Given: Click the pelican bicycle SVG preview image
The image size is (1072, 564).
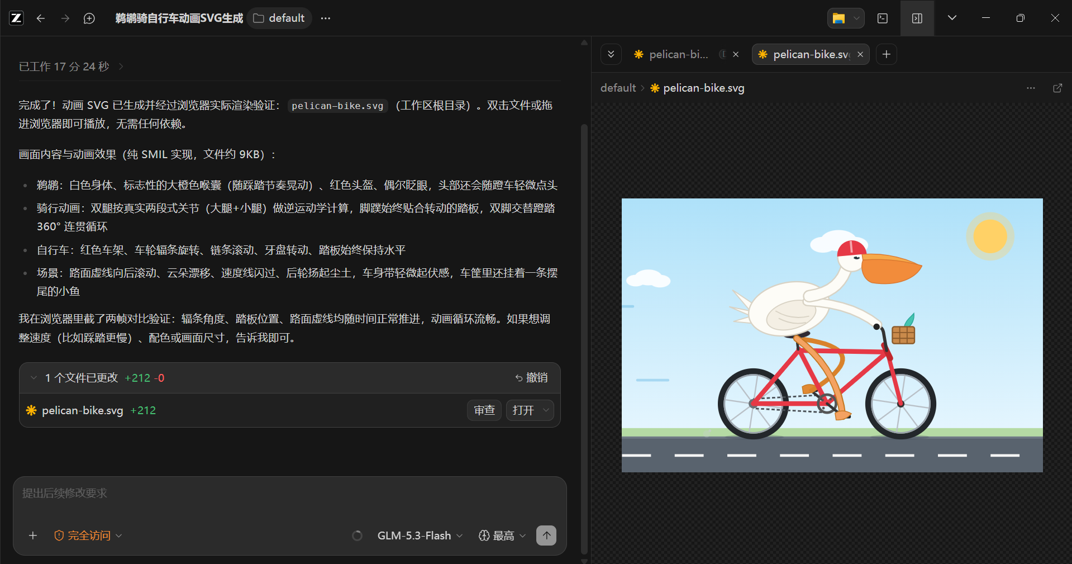Looking at the screenshot, I should [832, 335].
